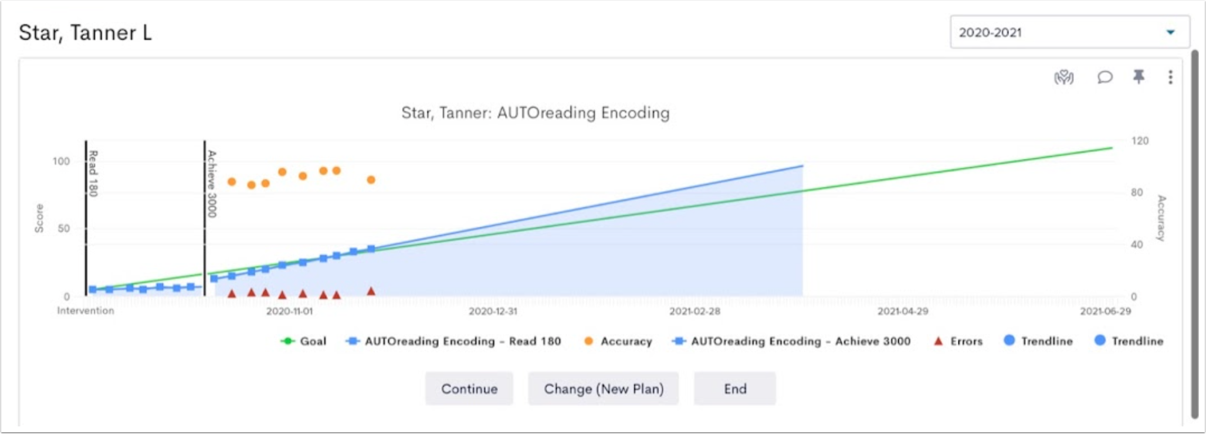
Task: Toggle AUTOreading Encoding – Achieve 3000 series
Action: 792,341
